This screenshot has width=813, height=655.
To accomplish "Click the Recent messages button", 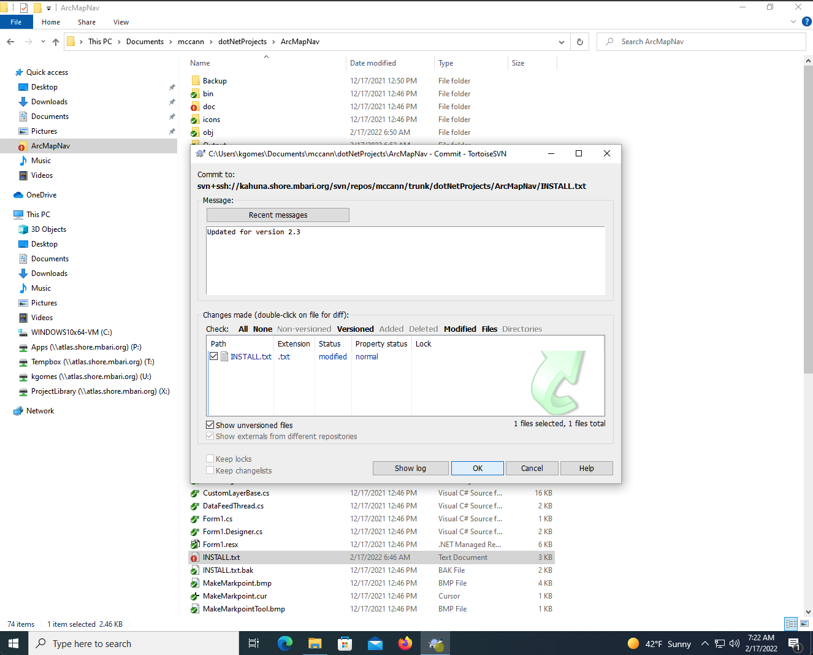I will click(x=278, y=215).
